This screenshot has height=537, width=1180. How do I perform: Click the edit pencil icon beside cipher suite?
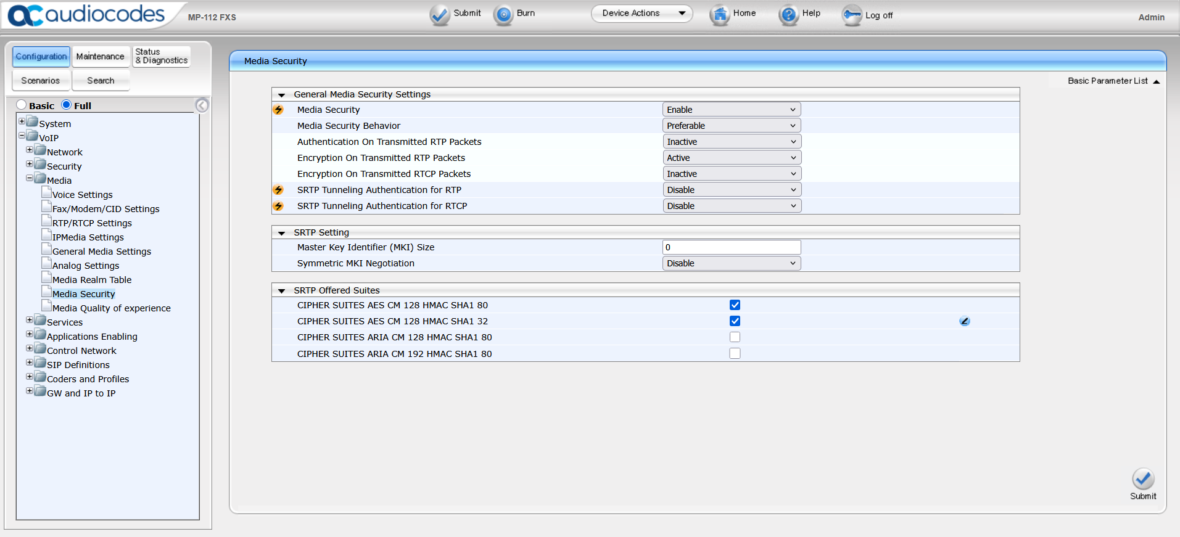(x=965, y=321)
